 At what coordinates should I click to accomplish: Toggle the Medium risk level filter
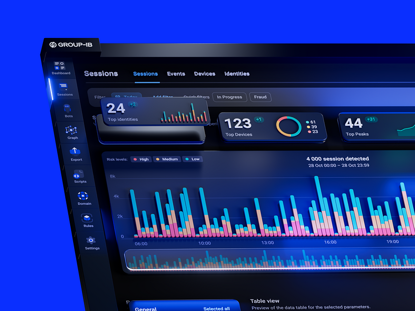click(x=166, y=159)
